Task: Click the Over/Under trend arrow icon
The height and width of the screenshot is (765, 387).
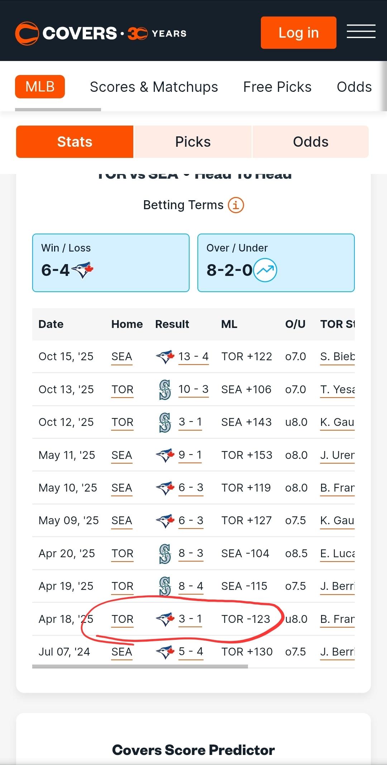Action: [265, 270]
